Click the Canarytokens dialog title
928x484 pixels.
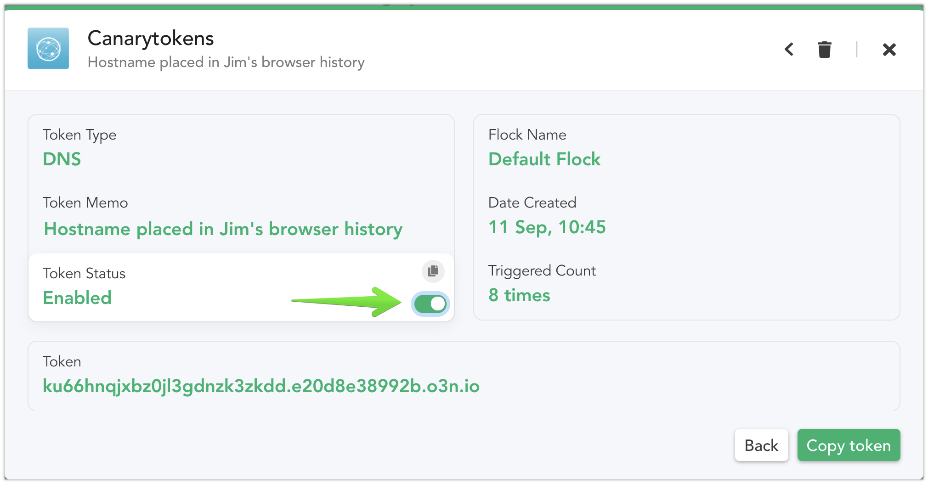click(151, 38)
